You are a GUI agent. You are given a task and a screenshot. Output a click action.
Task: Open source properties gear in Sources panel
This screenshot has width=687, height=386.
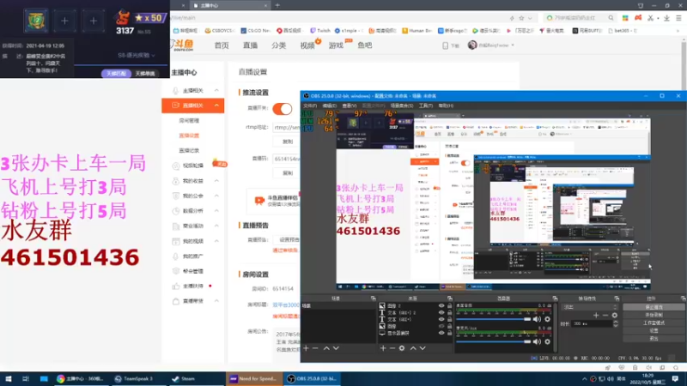[x=402, y=348]
